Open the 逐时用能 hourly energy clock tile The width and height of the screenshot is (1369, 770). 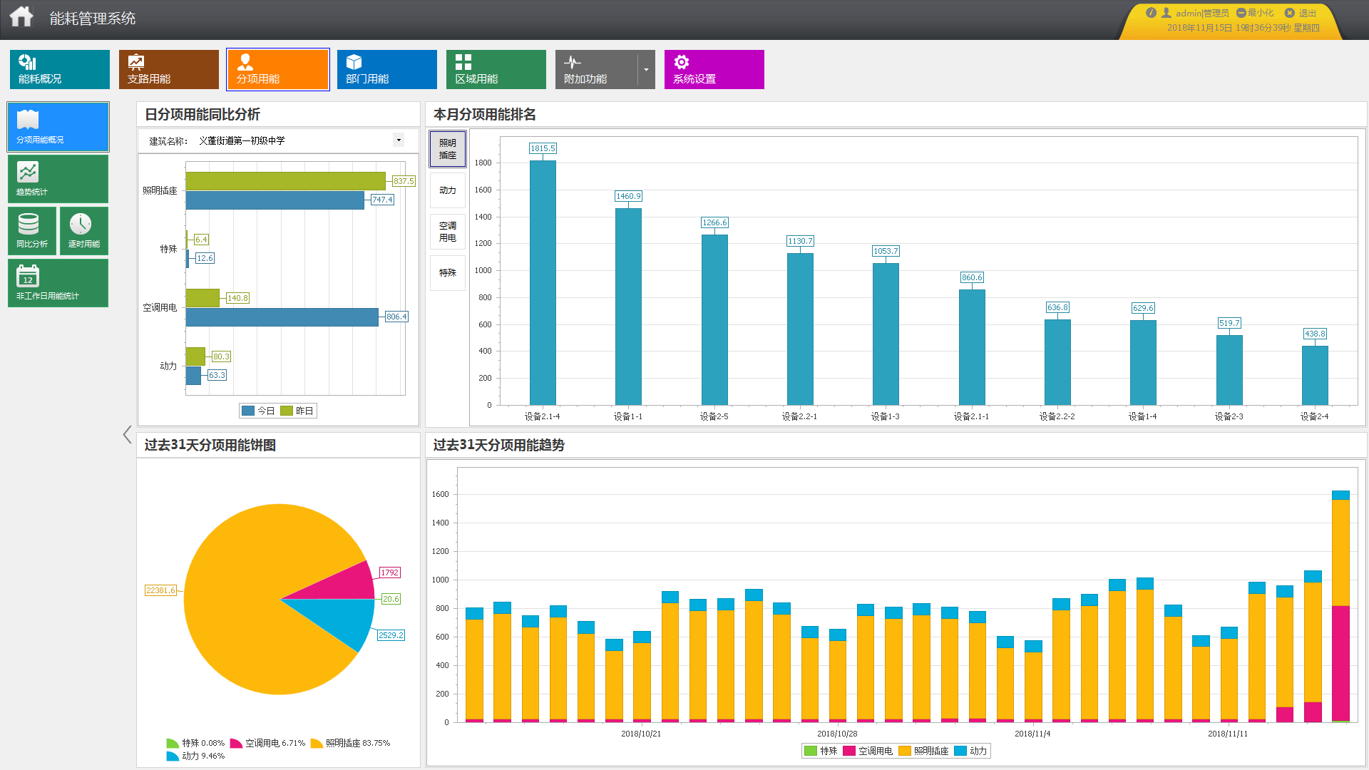[x=84, y=230]
